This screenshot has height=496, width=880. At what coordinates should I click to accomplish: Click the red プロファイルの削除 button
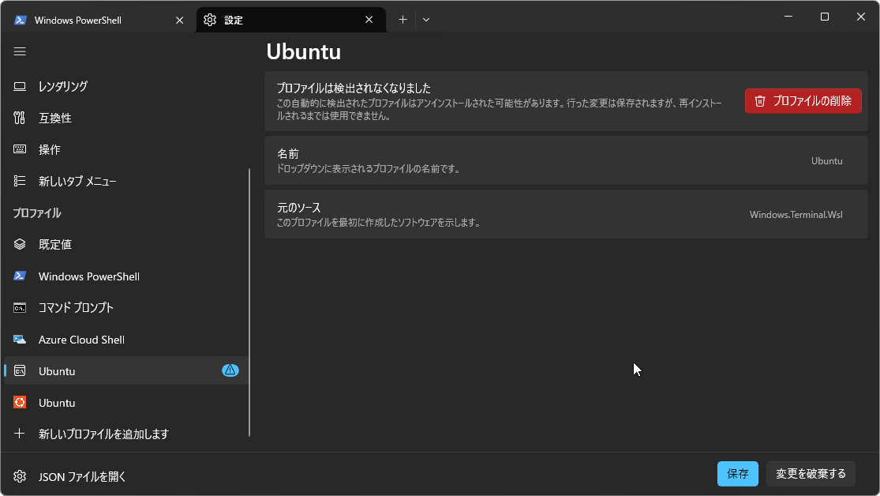point(803,100)
